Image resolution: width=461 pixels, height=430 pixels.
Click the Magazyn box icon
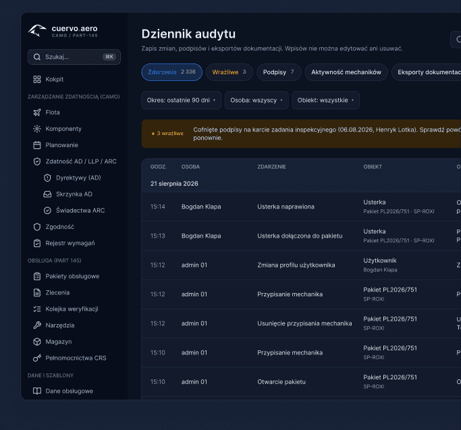point(37,342)
